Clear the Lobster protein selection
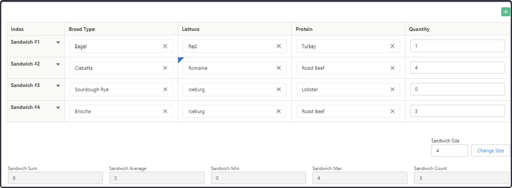The width and height of the screenshot is (512, 188). click(x=392, y=90)
